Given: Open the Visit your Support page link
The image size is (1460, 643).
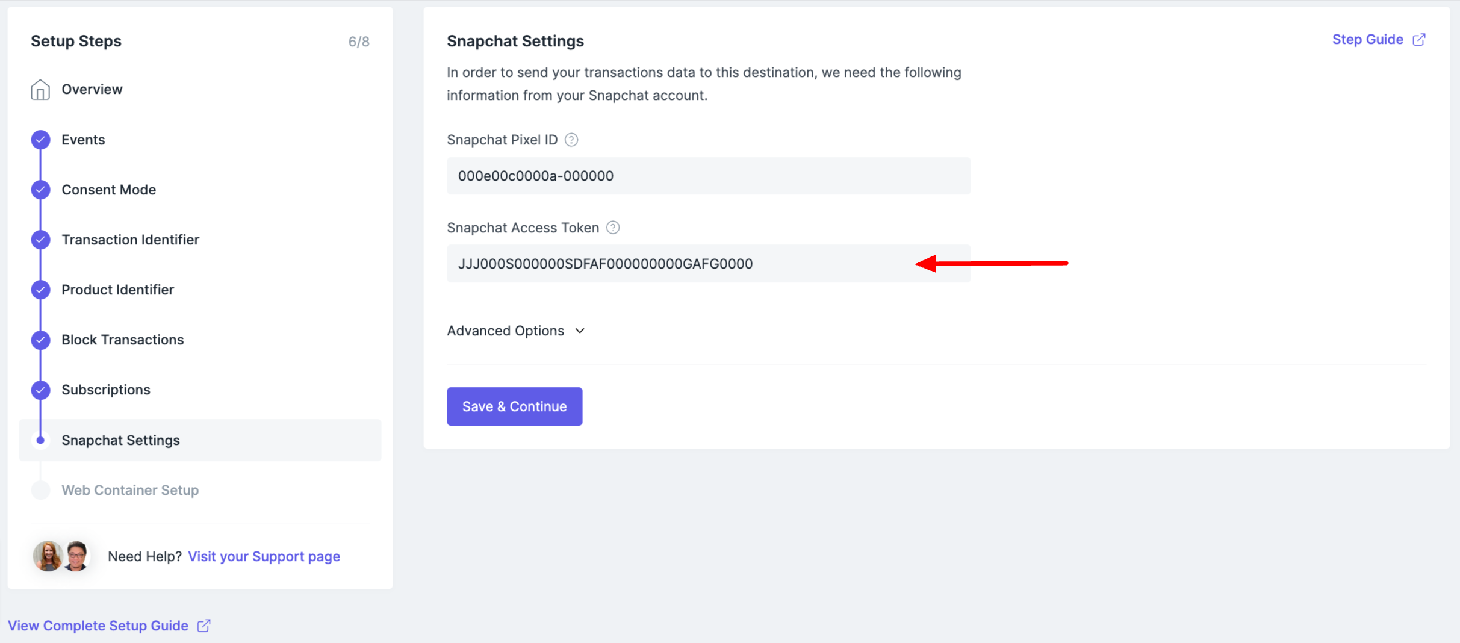Looking at the screenshot, I should coord(264,556).
